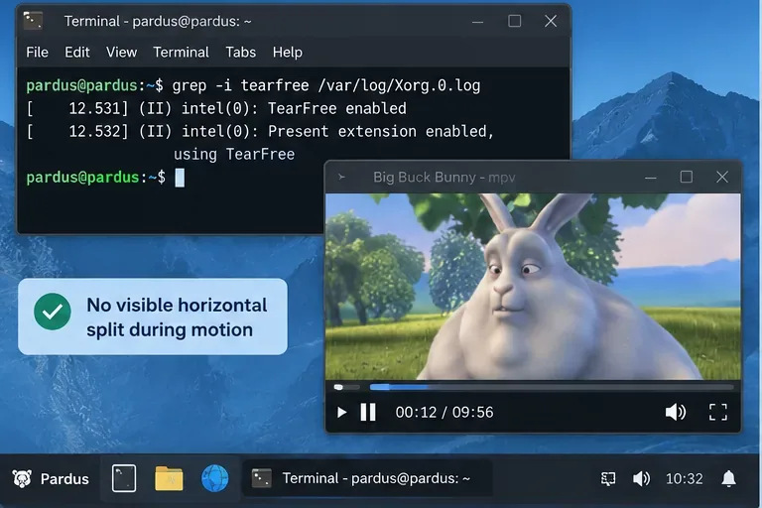
Task: Open the display settings tray icon
Action: click(608, 479)
